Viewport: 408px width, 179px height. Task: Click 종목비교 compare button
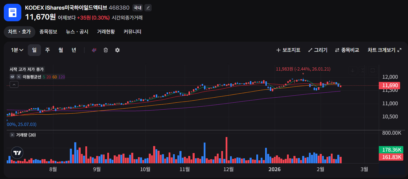(347, 50)
